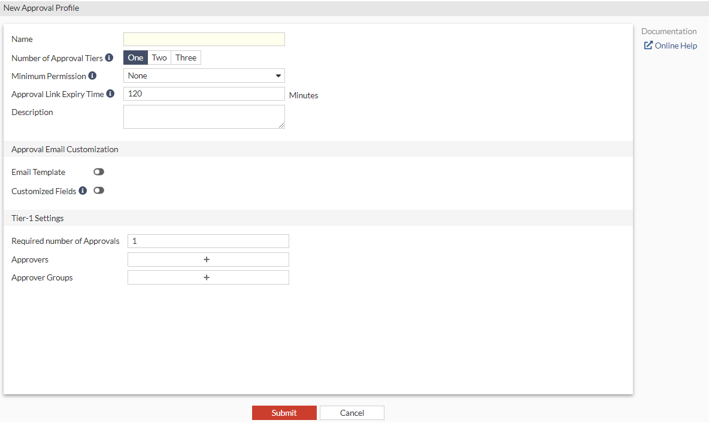Select Three approval tiers

[186, 58]
